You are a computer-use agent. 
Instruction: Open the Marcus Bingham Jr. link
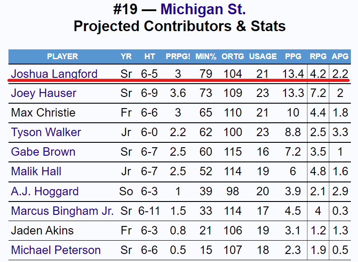pyautogui.click(x=62, y=211)
